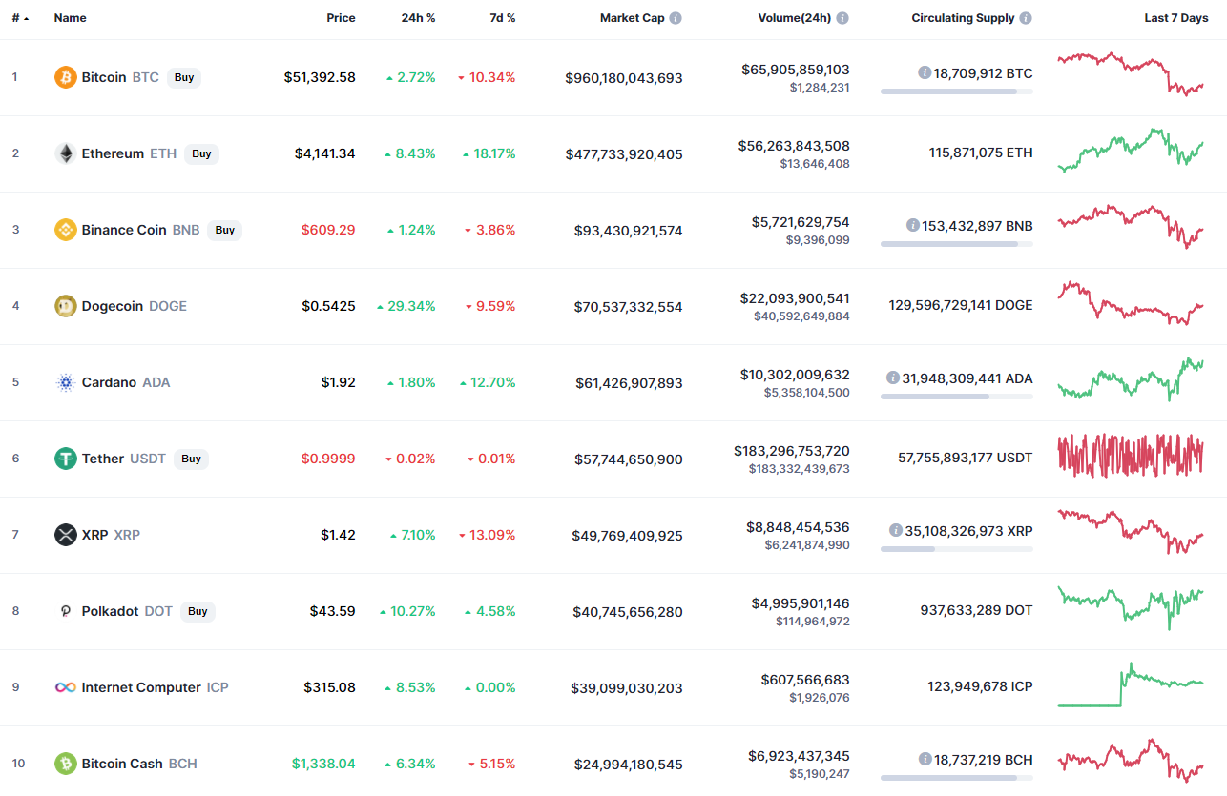Sort by Circulating Supply column header

[x=963, y=18]
